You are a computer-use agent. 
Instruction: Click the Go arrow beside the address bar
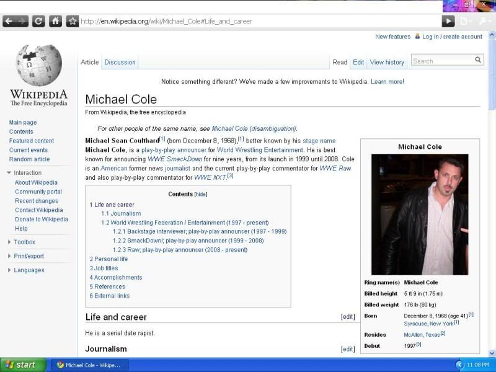448,21
